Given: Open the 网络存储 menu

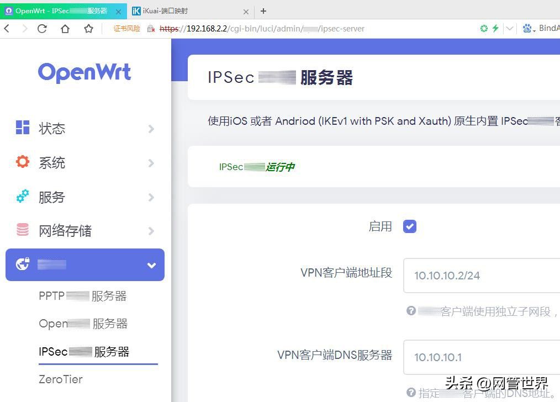Looking at the screenshot, I should point(85,231).
